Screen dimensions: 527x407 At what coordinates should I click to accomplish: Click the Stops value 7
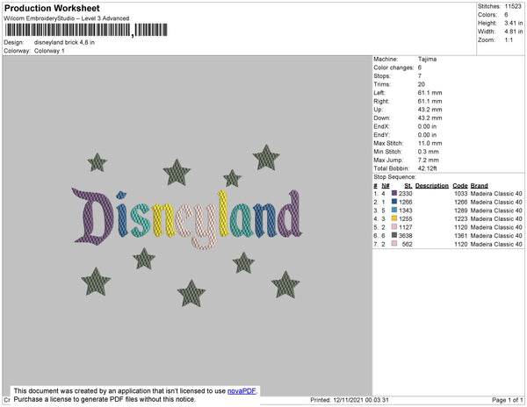[x=420, y=75]
